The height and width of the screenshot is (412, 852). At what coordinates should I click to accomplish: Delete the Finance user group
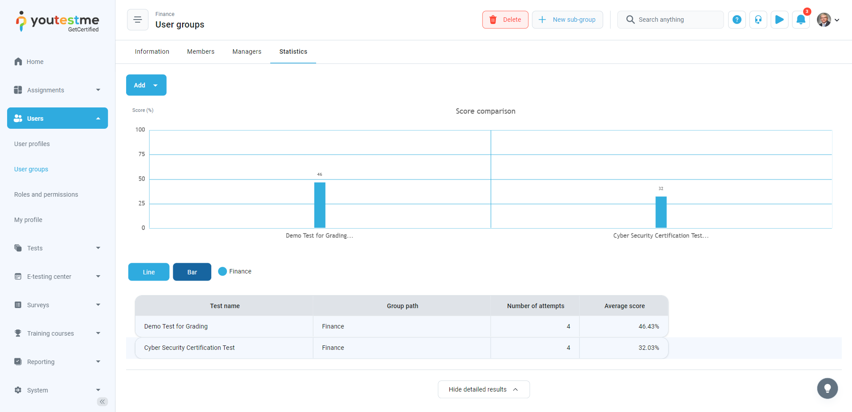coord(505,20)
